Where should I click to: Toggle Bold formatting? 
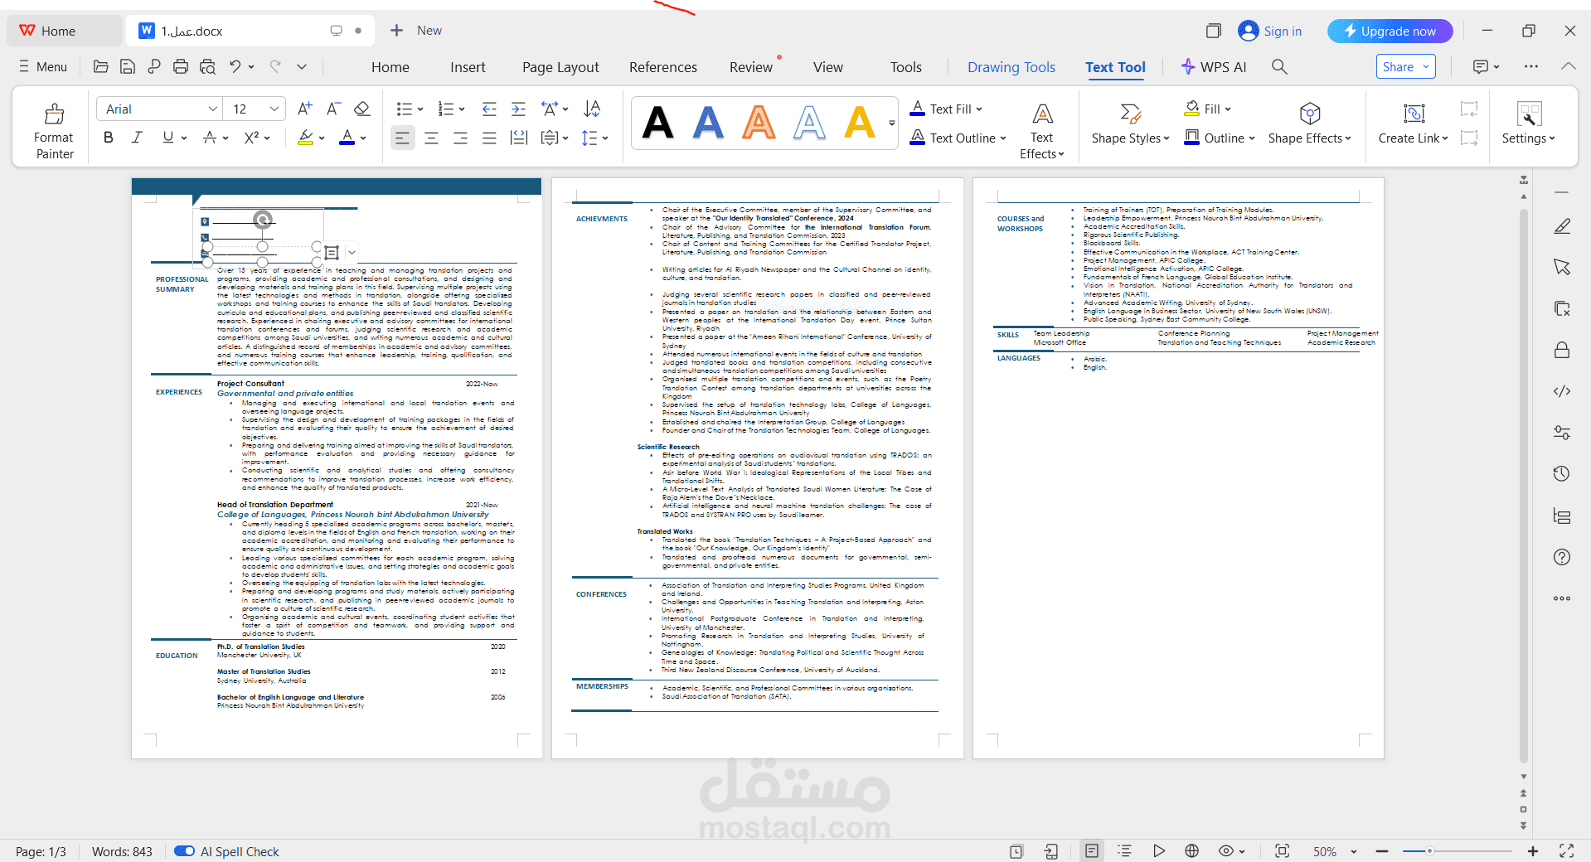(x=109, y=138)
